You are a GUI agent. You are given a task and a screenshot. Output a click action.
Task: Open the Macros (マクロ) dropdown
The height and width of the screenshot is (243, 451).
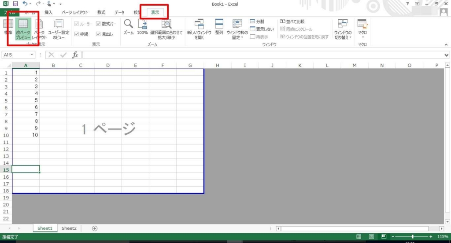(362, 29)
